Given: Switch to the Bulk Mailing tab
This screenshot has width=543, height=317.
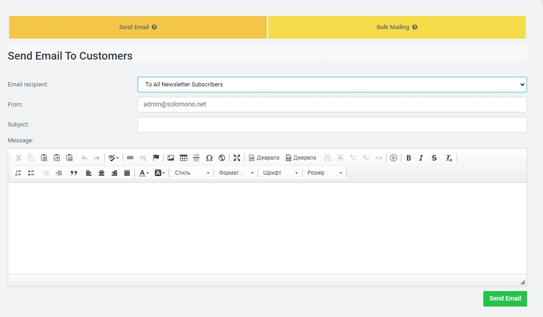Looking at the screenshot, I should coord(397,27).
